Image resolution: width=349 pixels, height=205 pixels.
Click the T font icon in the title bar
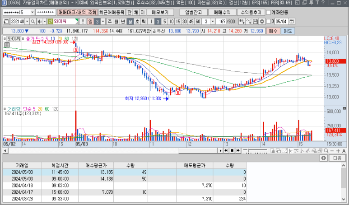tap(317, 3)
